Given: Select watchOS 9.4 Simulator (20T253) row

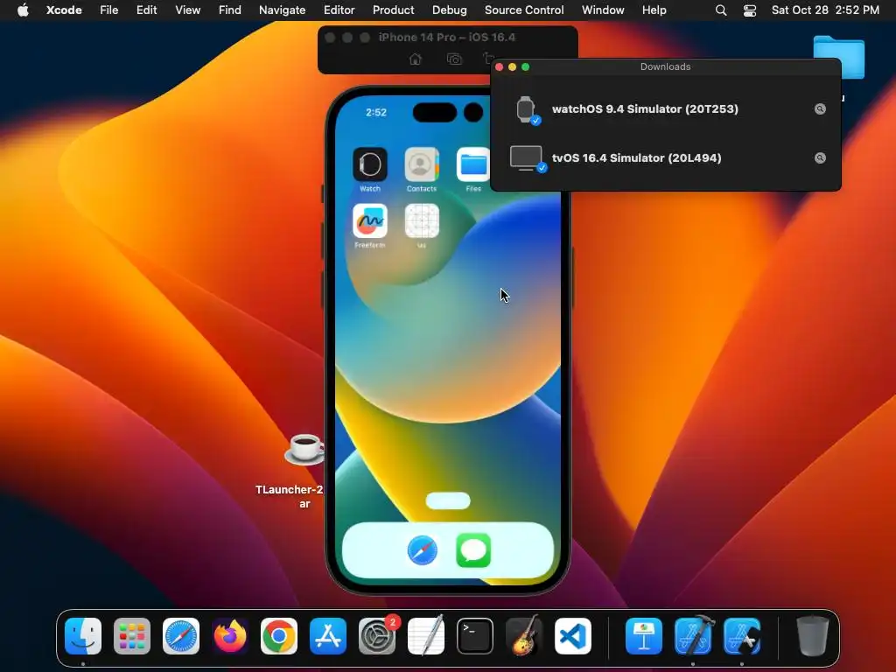Looking at the screenshot, I should (666, 109).
